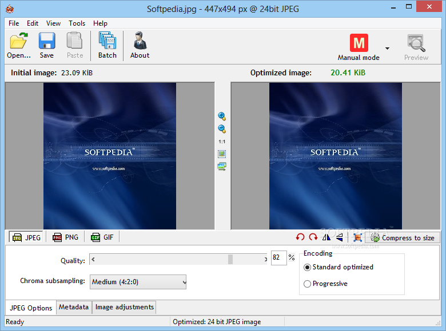The image size is (446, 331).
Task: Click the Preview toolbar button
Action: 416,48
